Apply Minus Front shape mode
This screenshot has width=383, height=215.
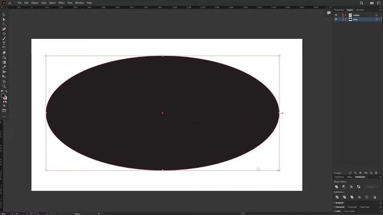pos(344,187)
